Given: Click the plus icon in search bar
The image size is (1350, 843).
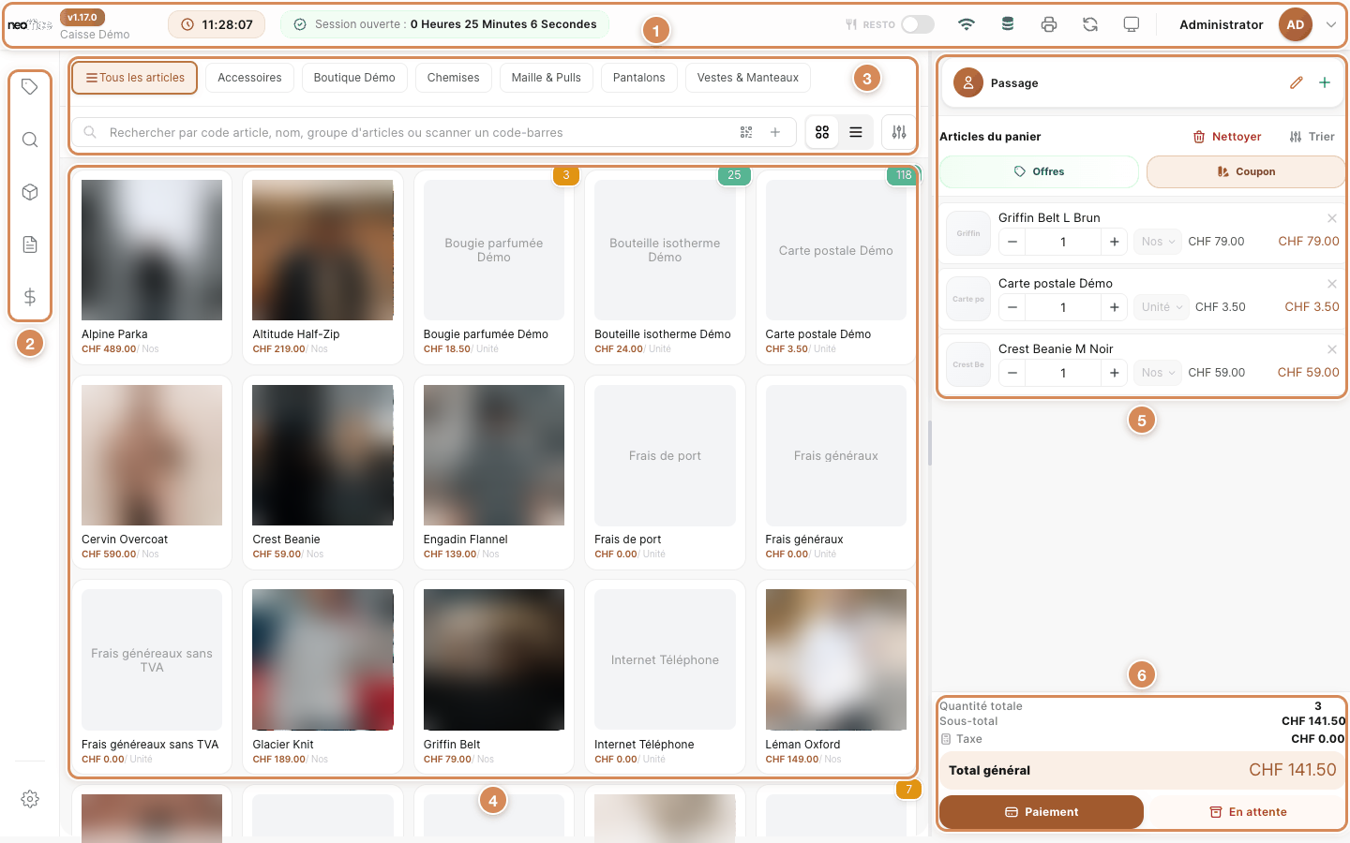Looking at the screenshot, I should pos(775,133).
